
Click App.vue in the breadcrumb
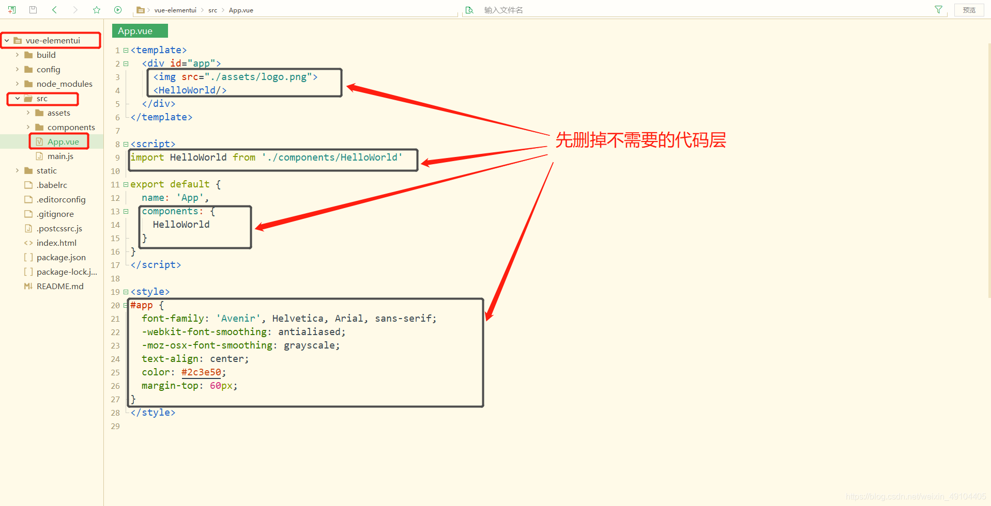241,10
